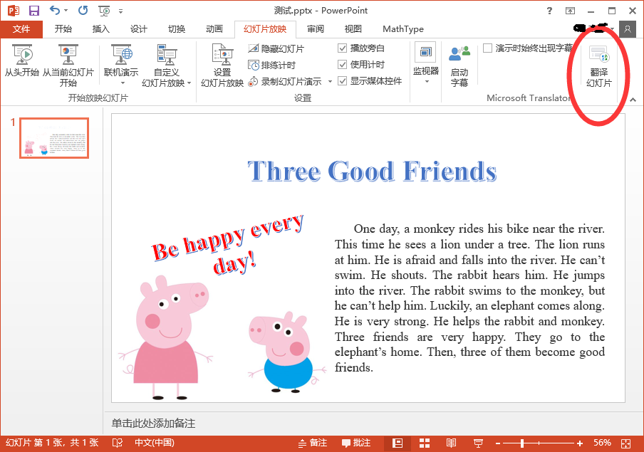The image size is (644, 452).
Task: Switch to the 插入 ribbon tab
Action: pos(101,29)
